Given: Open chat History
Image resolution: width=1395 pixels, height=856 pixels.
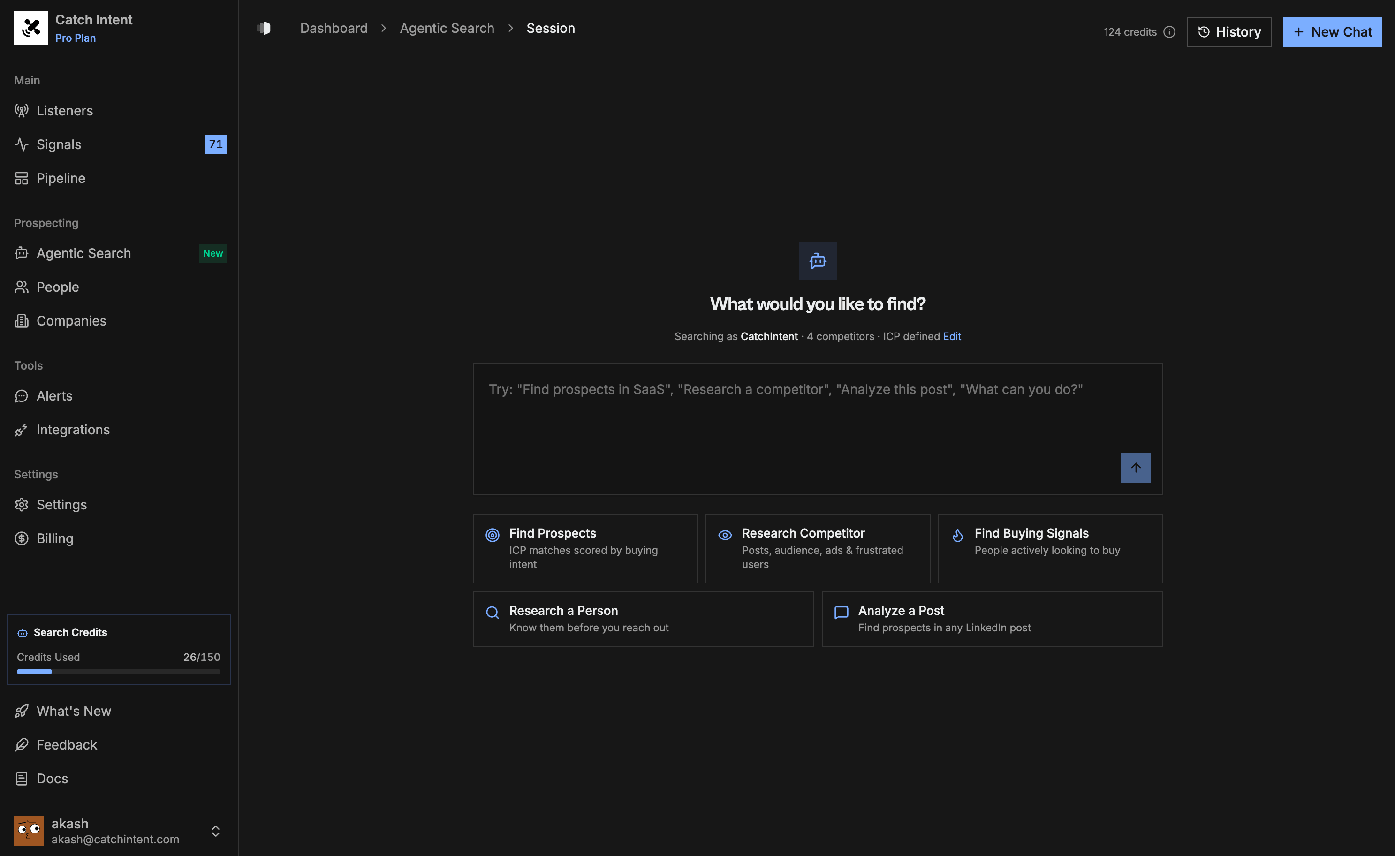Looking at the screenshot, I should [1229, 32].
